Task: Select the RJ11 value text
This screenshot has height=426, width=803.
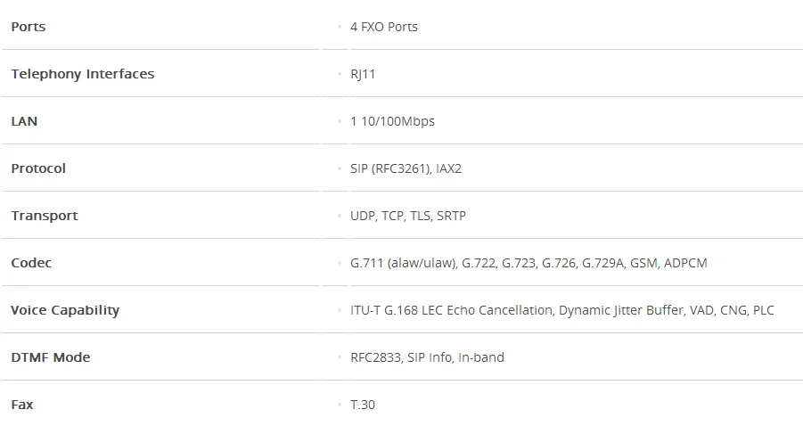Action: pyautogui.click(x=363, y=74)
